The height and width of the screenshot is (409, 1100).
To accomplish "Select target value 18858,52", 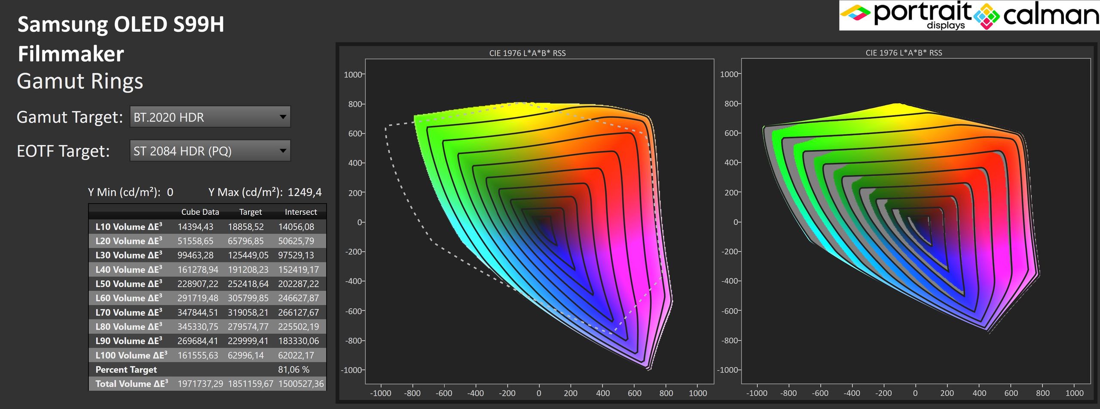I will [246, 227].
